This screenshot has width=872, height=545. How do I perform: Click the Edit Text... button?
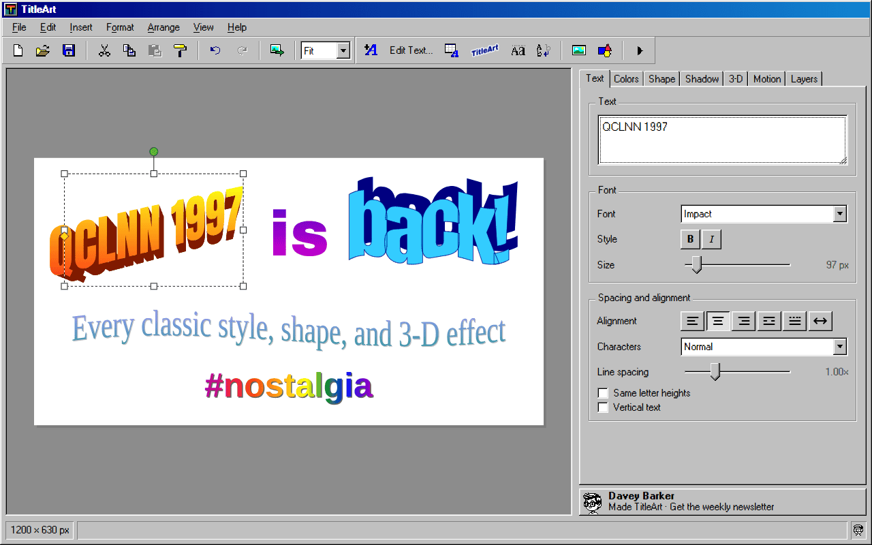(411, 50)
